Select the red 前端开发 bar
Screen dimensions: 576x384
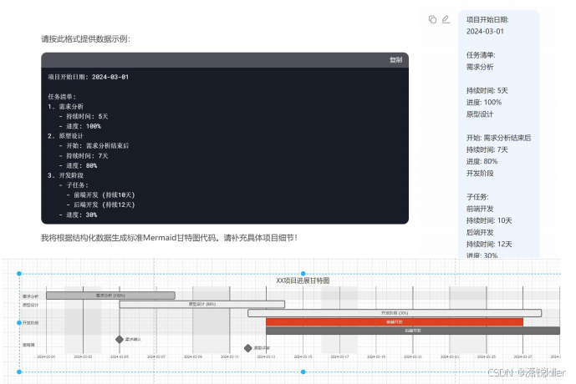(395, 321)
